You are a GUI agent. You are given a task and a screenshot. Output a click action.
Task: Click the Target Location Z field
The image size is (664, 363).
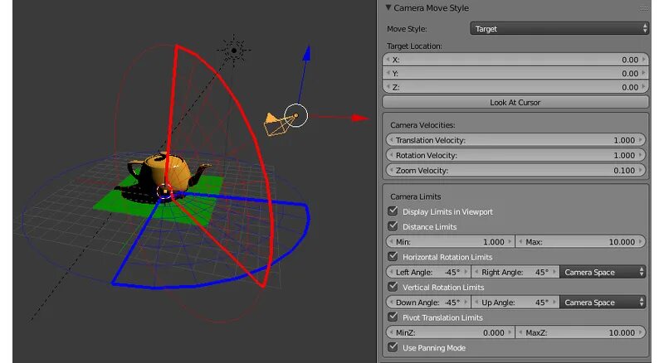(x=515, y=87)
